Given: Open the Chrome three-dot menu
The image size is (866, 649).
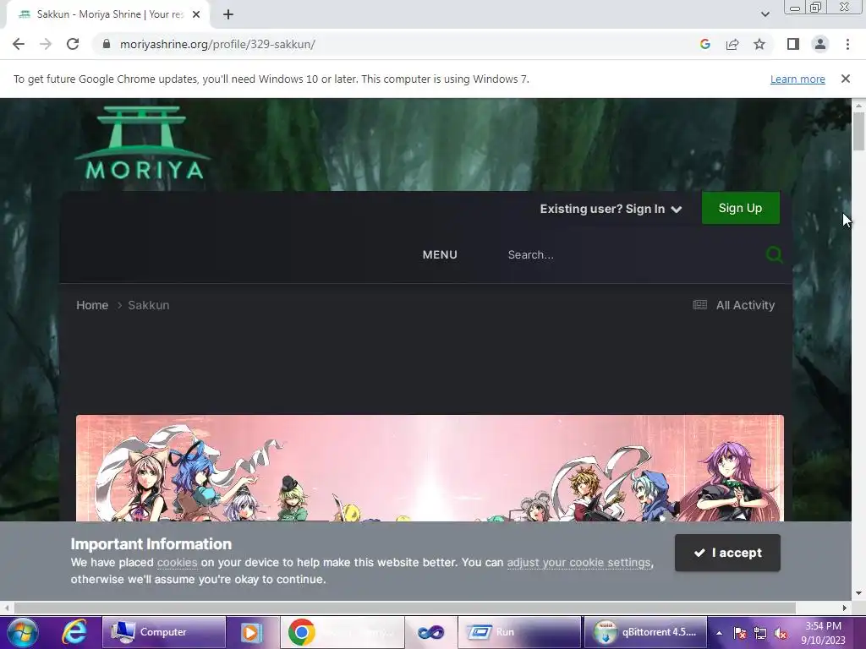Looking at the screenshot, I should point(847,44).
